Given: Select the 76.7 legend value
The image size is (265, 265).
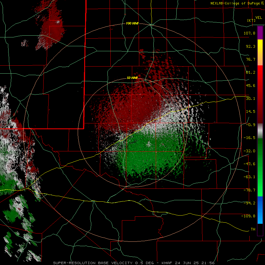Looking at the screenshot, I should (251, 59).
